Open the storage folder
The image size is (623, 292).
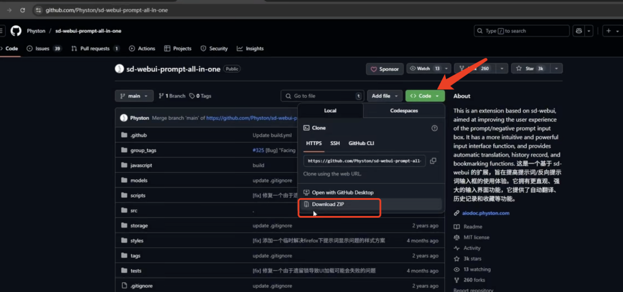(139, 226)
